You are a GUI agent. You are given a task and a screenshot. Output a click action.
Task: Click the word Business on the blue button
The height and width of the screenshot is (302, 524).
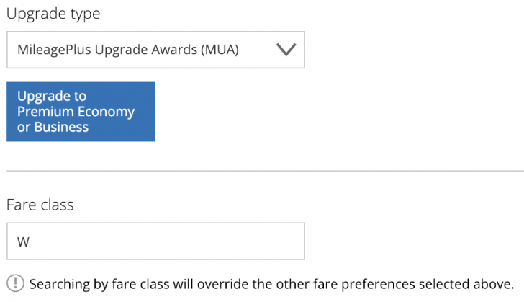point(61,128)
